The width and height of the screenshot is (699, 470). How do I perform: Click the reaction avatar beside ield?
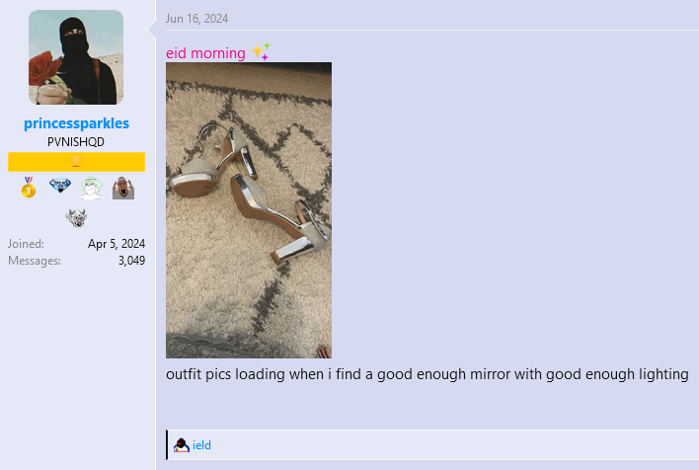click(x=182, y=445)
